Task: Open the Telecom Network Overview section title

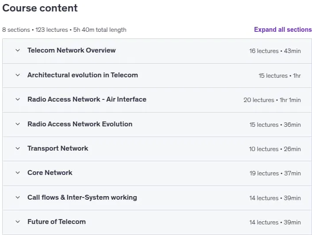Action: (71, 50)
